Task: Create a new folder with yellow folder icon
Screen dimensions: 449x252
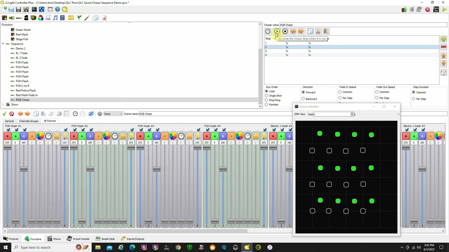Action: [71, 18]
